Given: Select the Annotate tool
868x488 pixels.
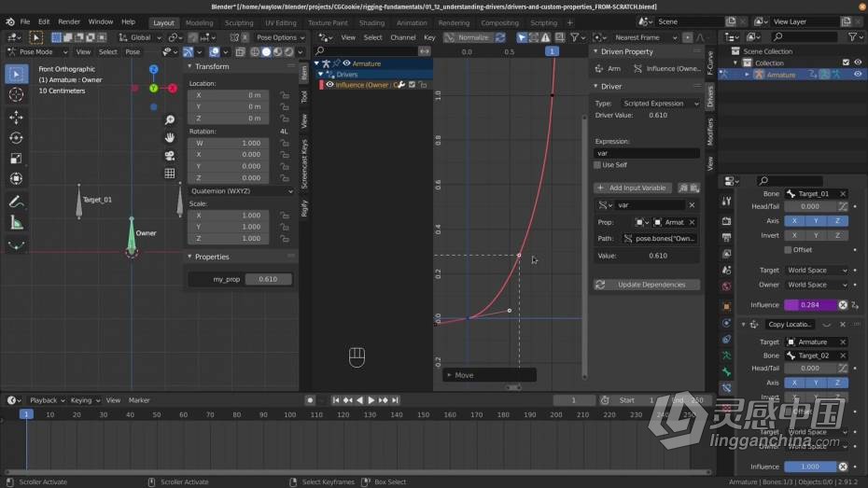Looking at the screenshot, I should (16, 202).
